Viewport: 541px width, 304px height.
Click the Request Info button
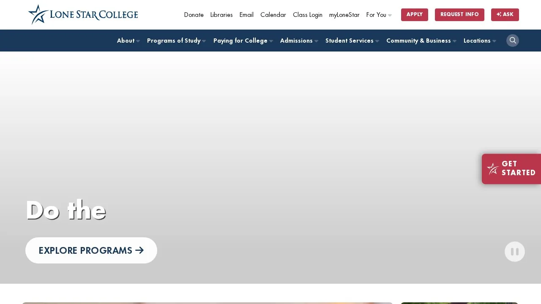[x=459, y=15]
